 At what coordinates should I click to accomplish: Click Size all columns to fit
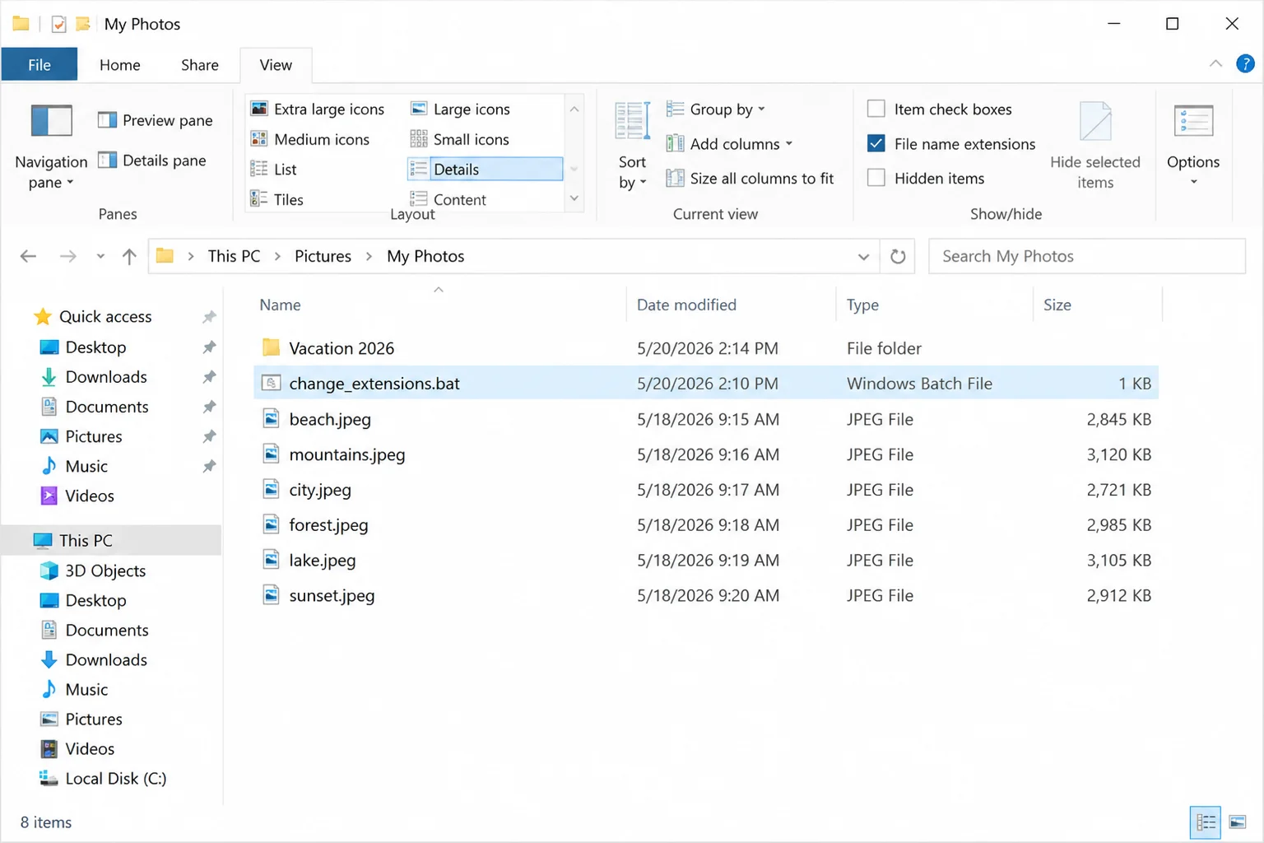750,179
